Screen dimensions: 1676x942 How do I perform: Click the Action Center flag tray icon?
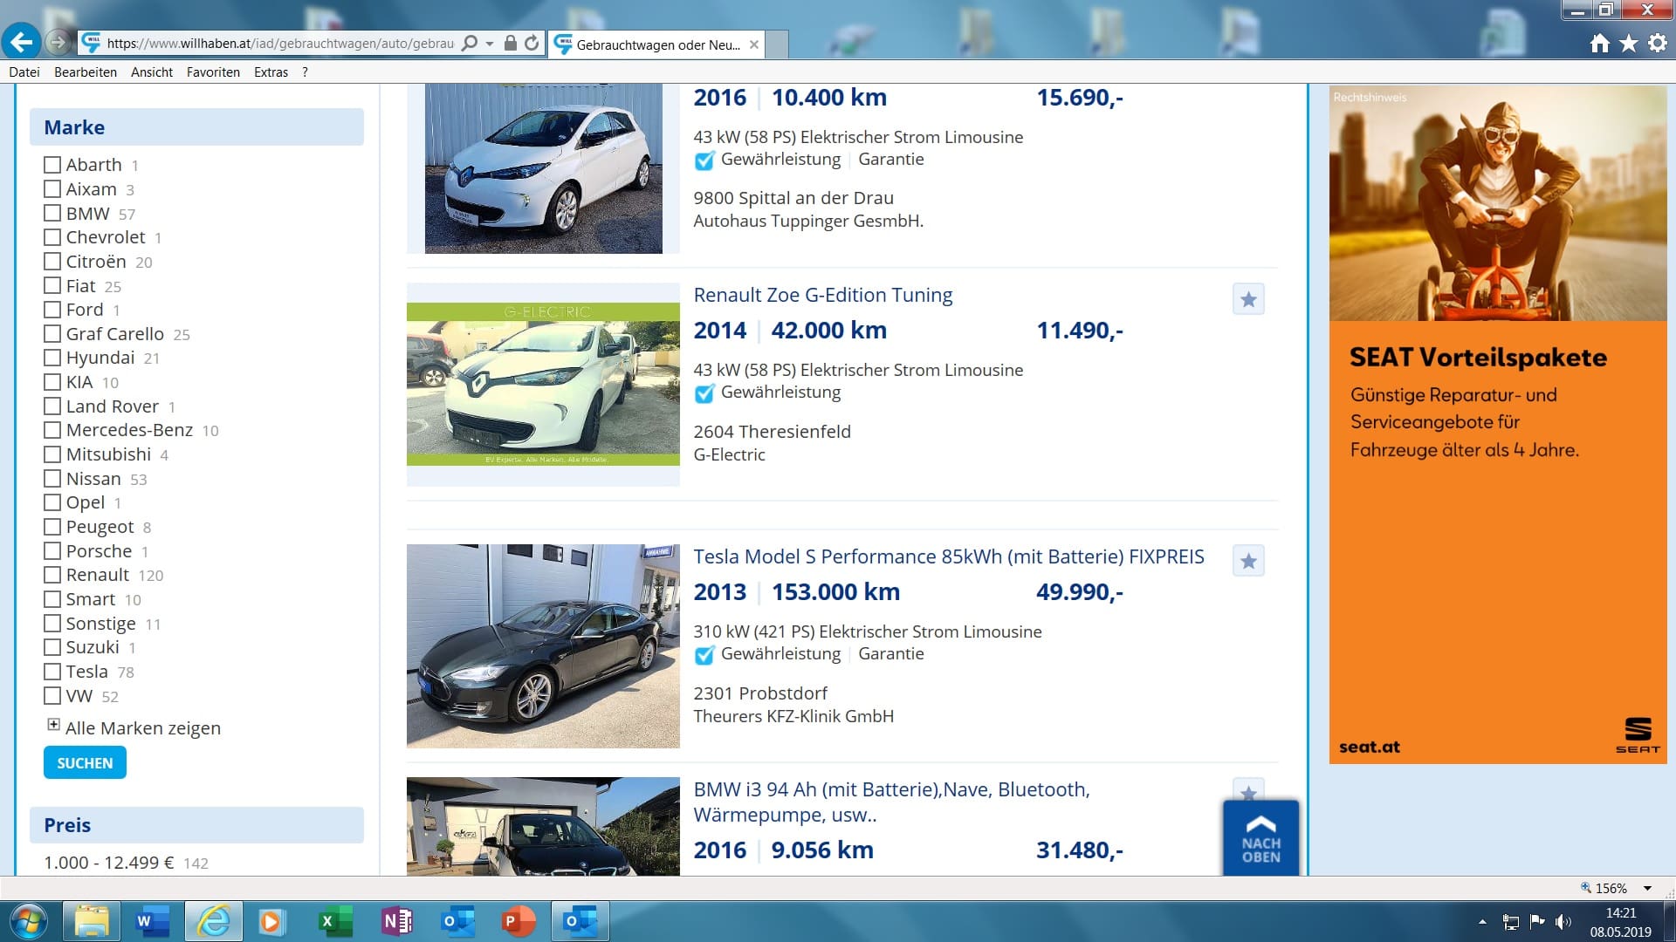[x=1537, y=922]
